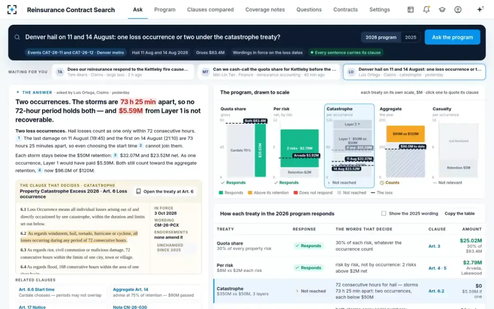The image size is (494, 309).
Task: Click citation marker 4 in the answer
Action: pos(40,170)
